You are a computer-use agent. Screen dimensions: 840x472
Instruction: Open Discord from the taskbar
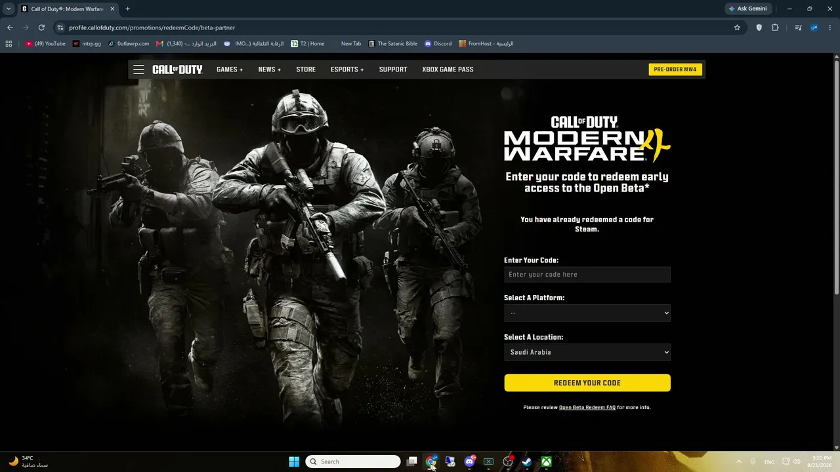coord(469,462)
